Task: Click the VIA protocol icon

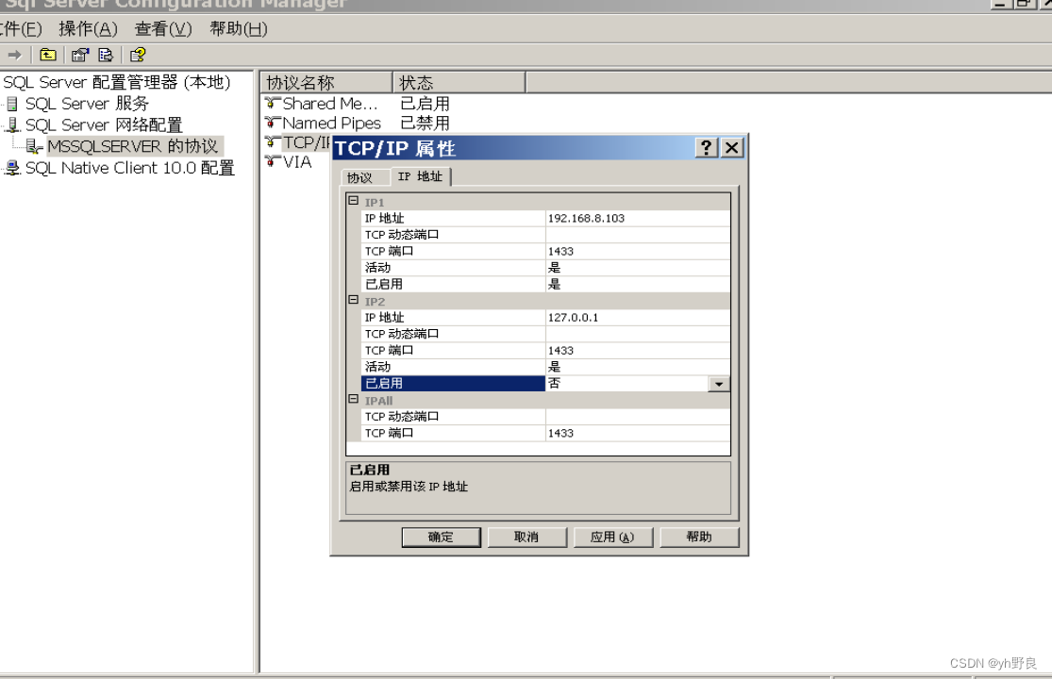Action: pos(273,161)
